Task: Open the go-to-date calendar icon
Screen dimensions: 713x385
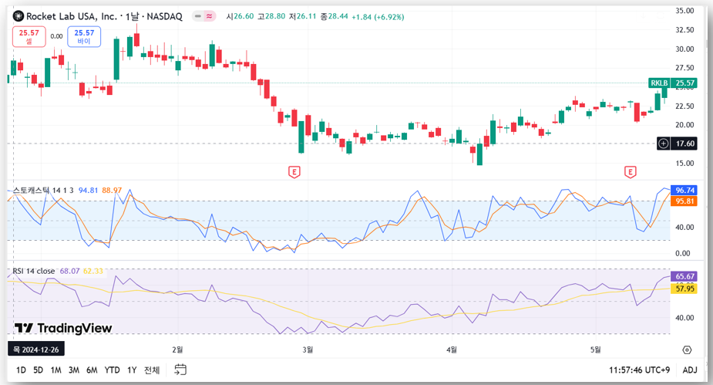Action: 180,370
